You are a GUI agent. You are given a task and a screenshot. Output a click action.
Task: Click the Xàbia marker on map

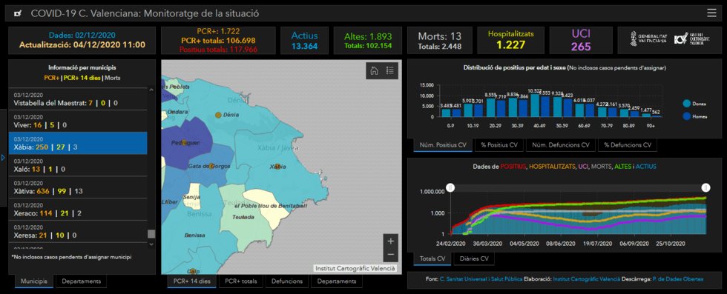coord(277,166)
